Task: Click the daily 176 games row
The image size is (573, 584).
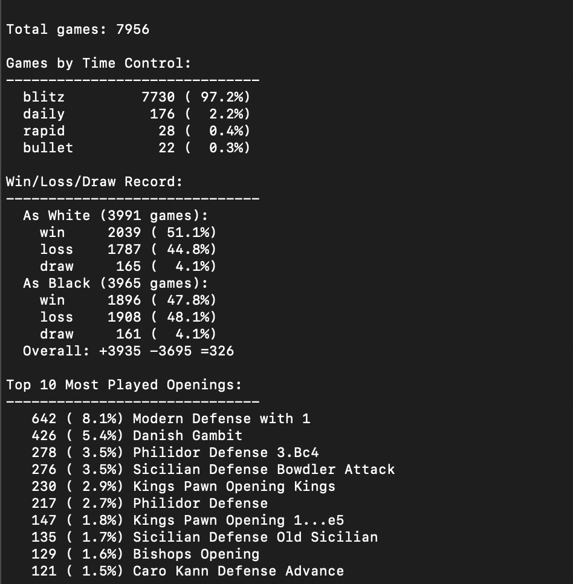Action: (x=136, y=114)
